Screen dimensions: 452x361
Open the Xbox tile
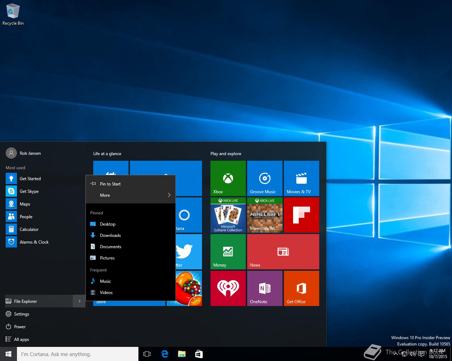(x=228, y=178)
